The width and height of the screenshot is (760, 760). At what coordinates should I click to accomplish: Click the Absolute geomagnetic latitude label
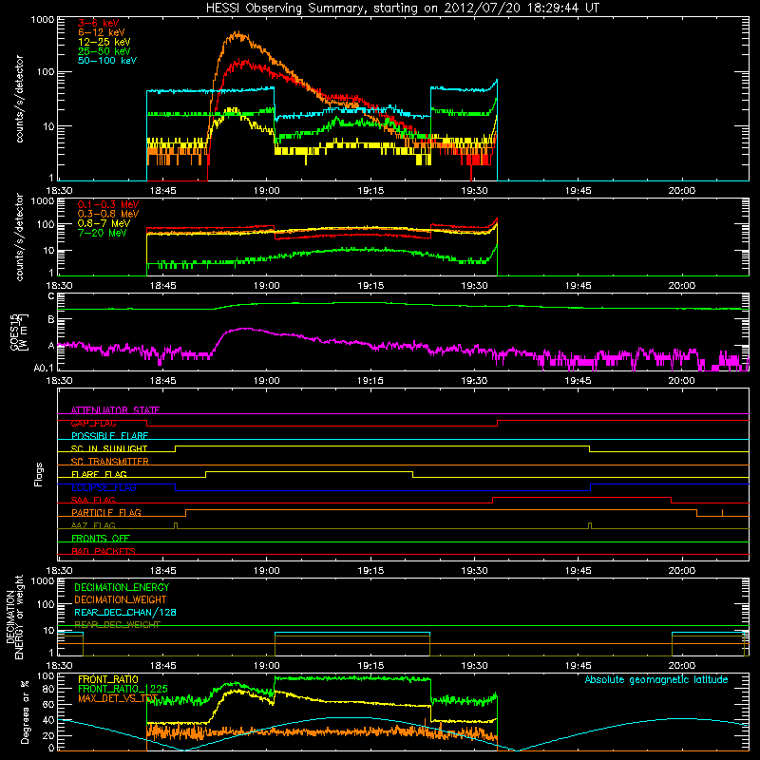(656, 680)
